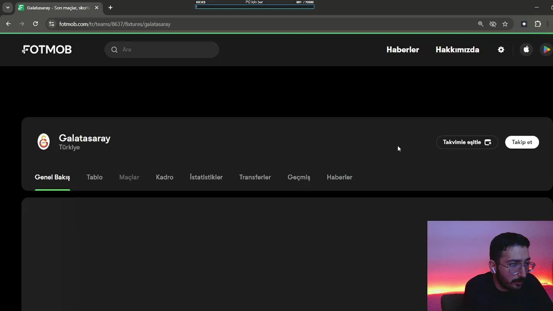Switch to the İstatistikler tab
The height and width of the screenshot is (311, 553).
pos(206,177)
